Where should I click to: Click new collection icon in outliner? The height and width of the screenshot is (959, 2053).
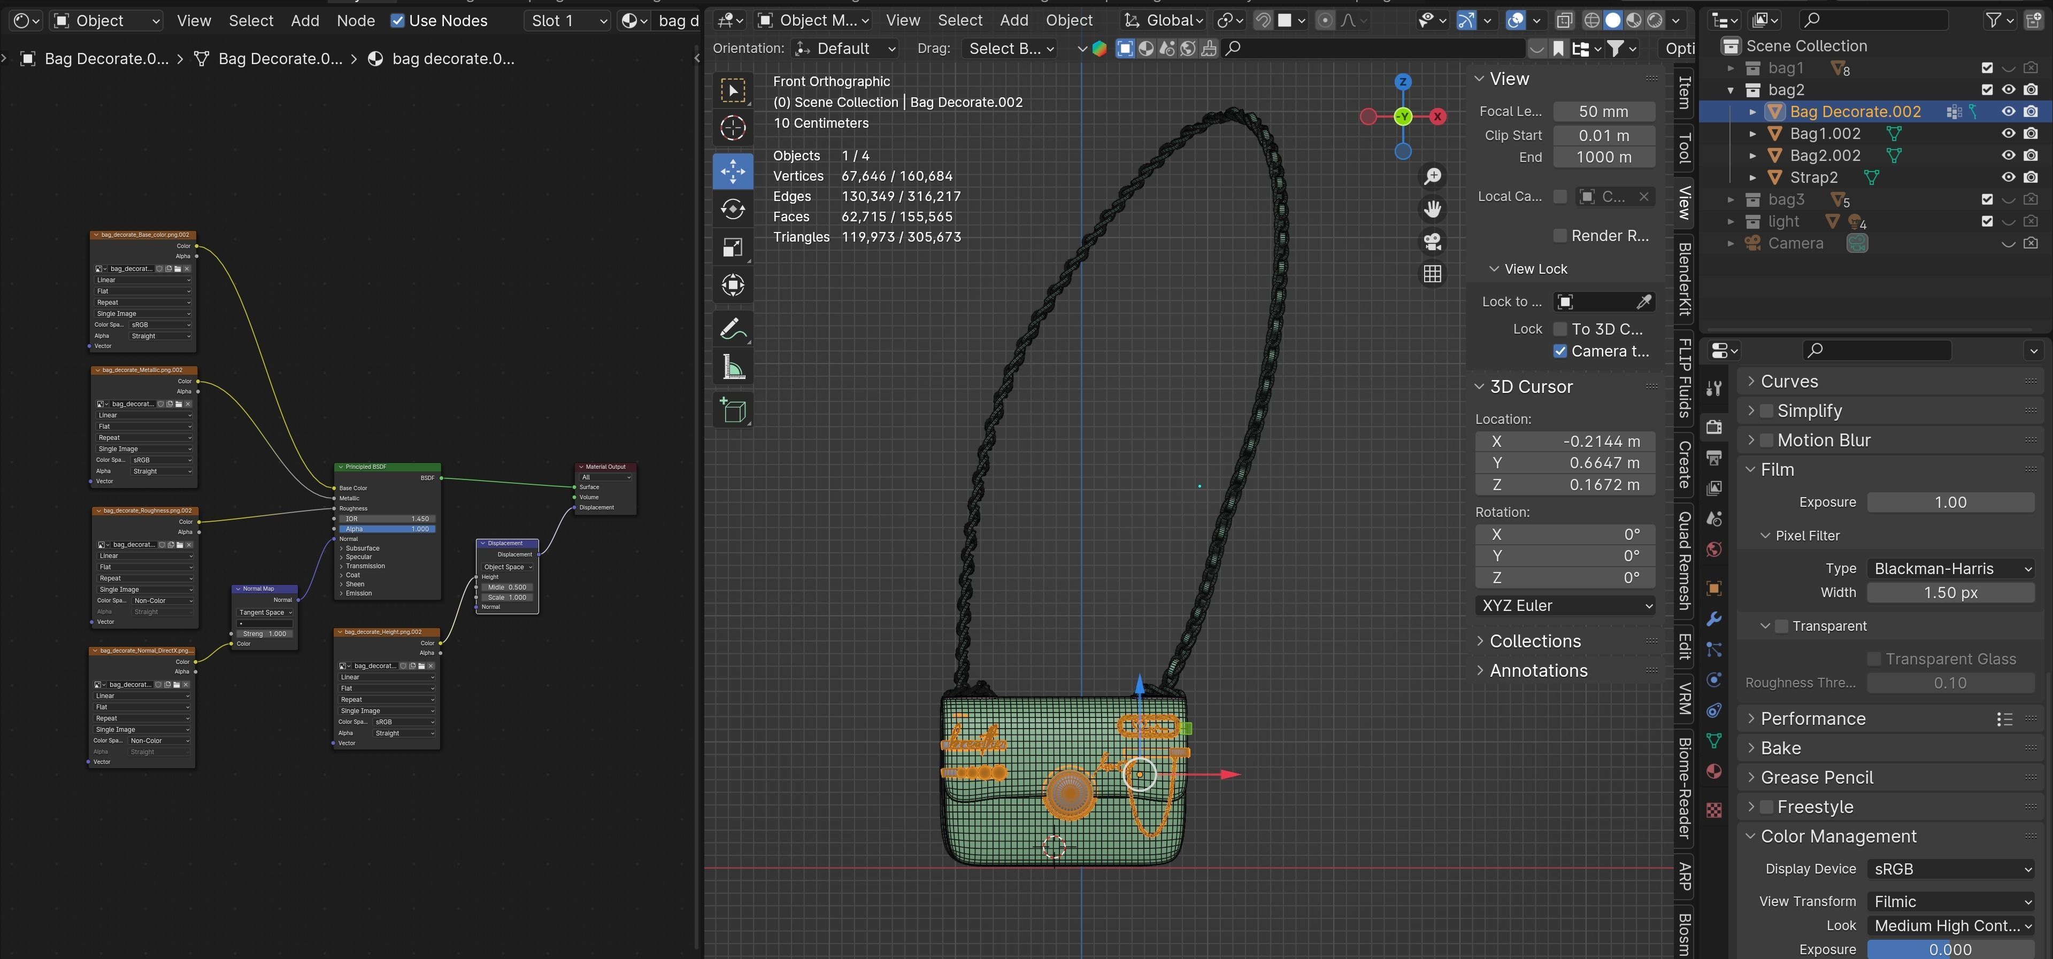[2034, 20]
